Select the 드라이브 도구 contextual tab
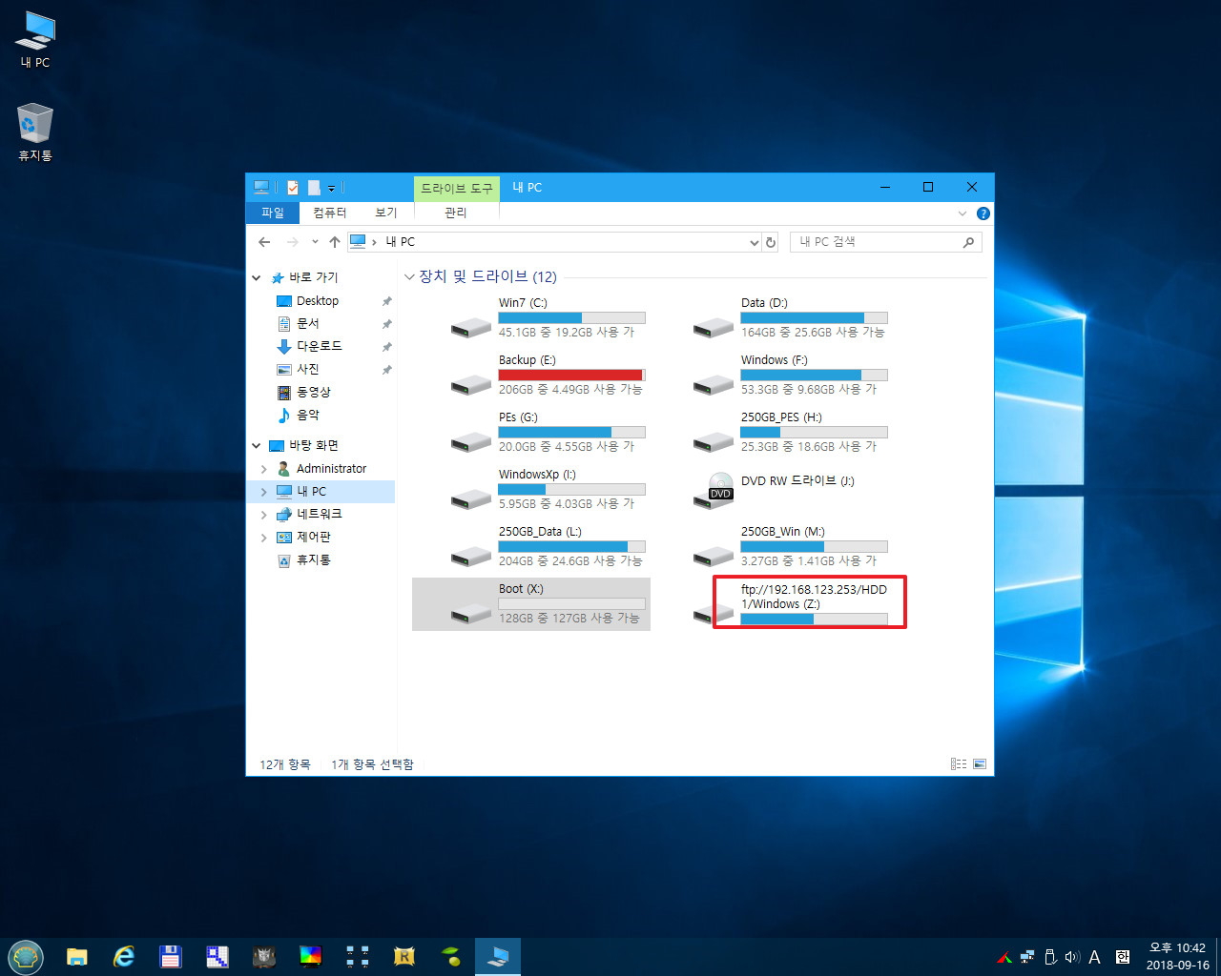The height and width of the screenshot is (976, 1221). pos(457,188)
